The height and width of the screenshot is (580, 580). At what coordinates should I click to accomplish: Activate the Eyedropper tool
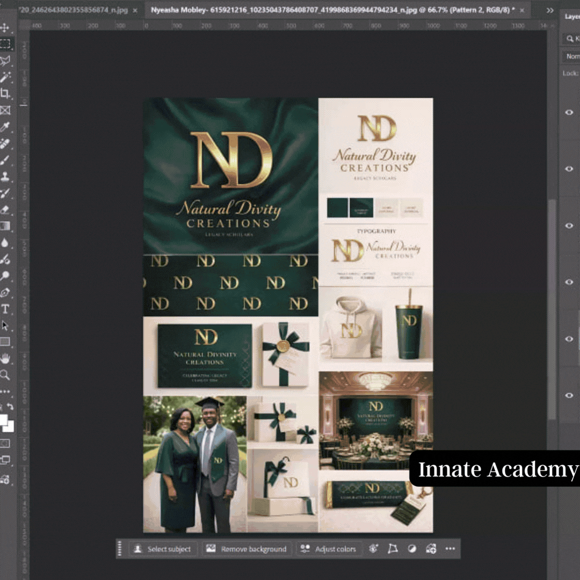point(5,127)
